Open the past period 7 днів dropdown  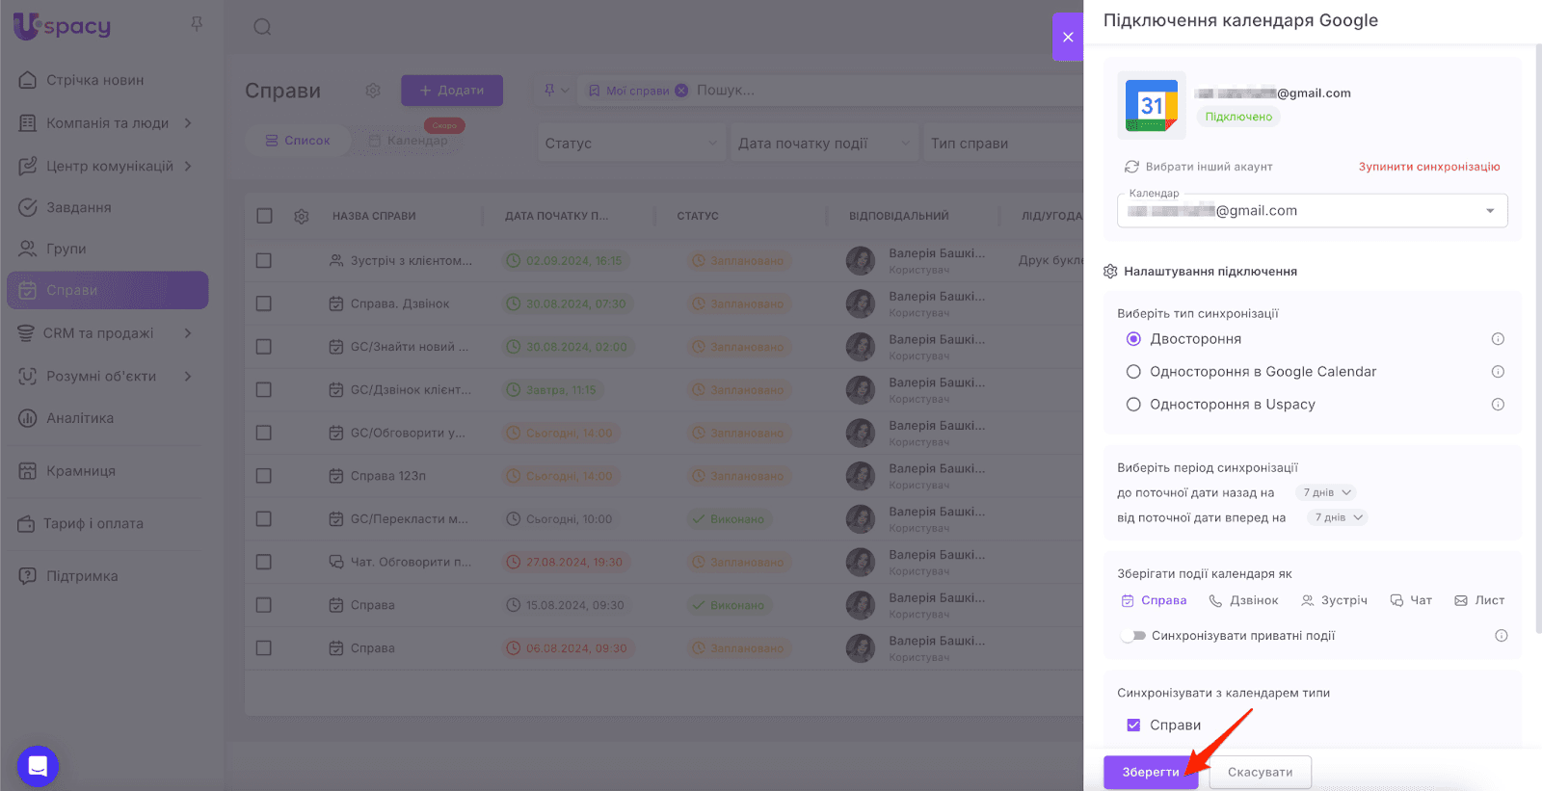(1325, 493)
